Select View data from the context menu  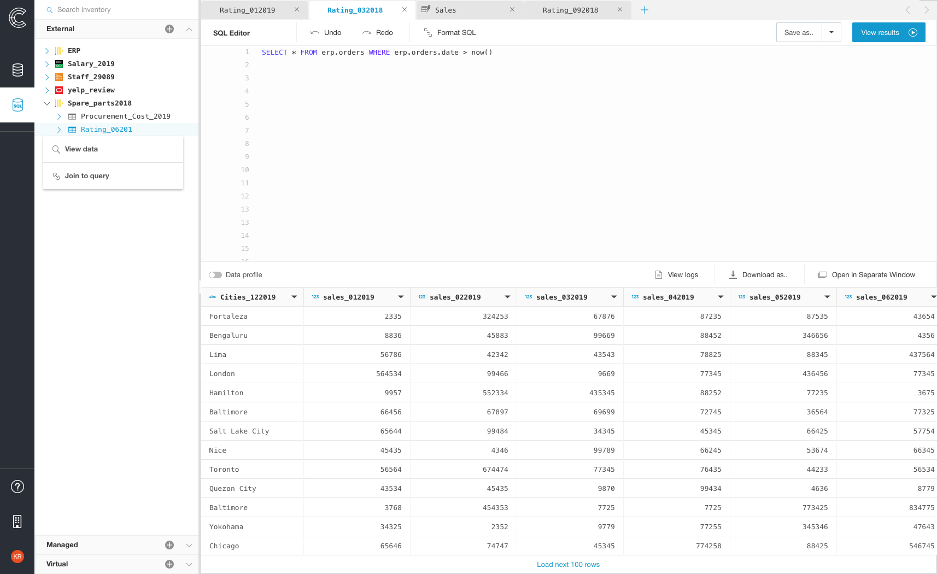(81, 149)
